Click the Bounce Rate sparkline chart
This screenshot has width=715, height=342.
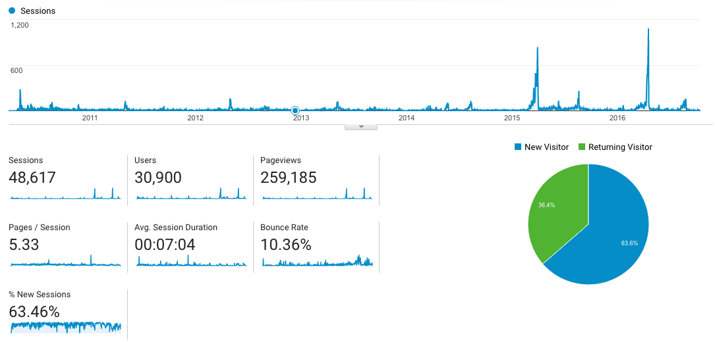coord(317,261)
